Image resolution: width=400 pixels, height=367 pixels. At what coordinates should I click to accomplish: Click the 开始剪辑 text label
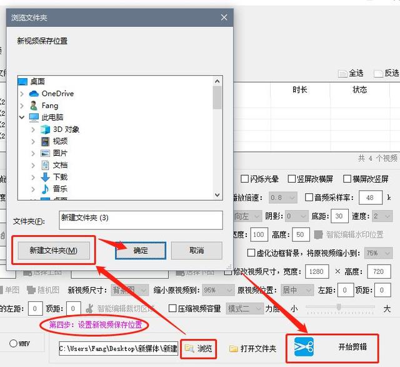click(352, 347)
